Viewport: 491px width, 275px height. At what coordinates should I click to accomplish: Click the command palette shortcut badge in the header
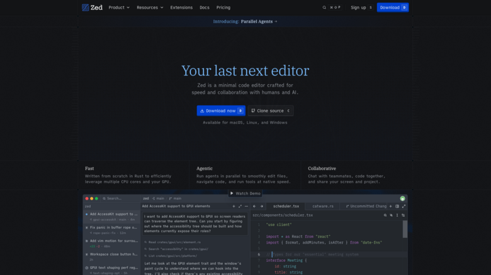[335, 8]
